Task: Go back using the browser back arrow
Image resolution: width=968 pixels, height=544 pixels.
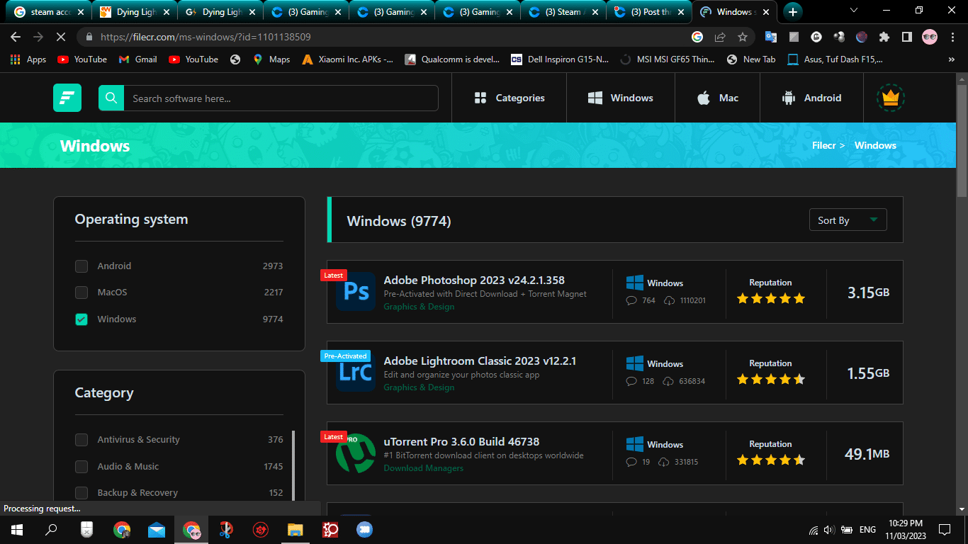Action: [16, 37]
